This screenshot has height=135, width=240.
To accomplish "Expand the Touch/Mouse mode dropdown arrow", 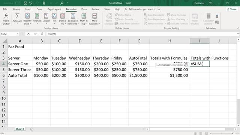I will pyautogui.click(x=47, y=3).
